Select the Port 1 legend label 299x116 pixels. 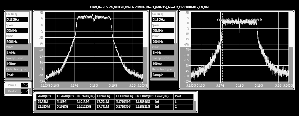click(12, 85)
